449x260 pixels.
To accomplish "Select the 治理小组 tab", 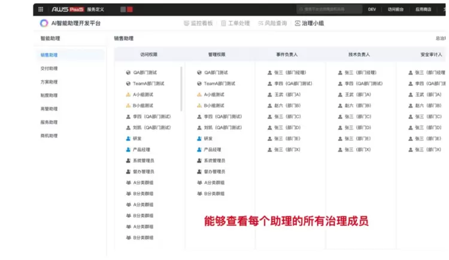I will coord(308,23).
